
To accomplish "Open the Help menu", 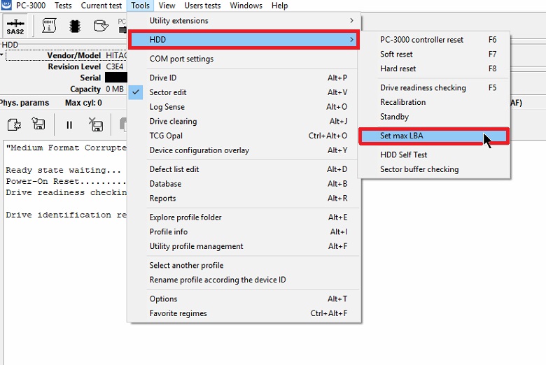I will click(x=279, y=6).
